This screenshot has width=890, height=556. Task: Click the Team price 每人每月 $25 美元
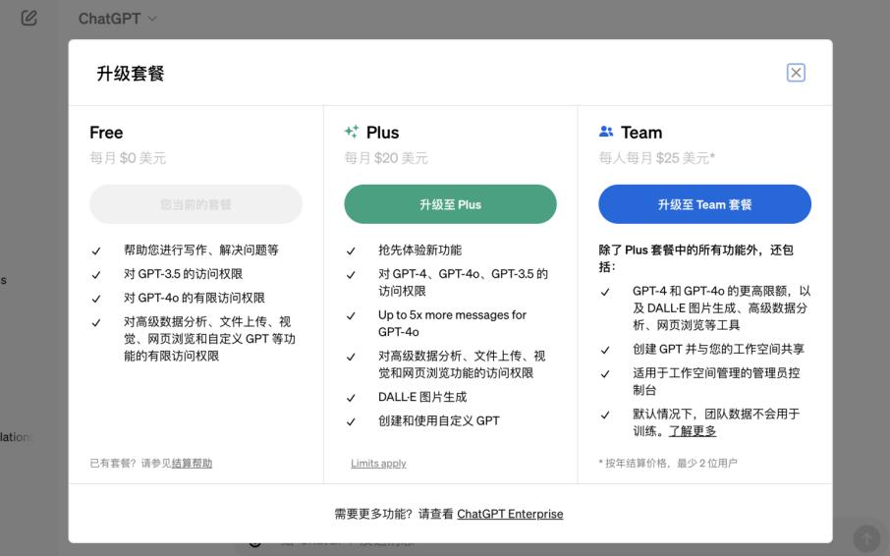pyautogui.click(x=656, y=158)
